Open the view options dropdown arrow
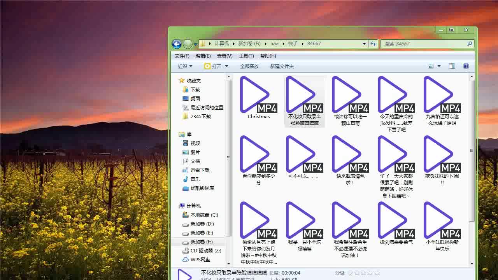The image size is (498, 280). coord(439,66)
